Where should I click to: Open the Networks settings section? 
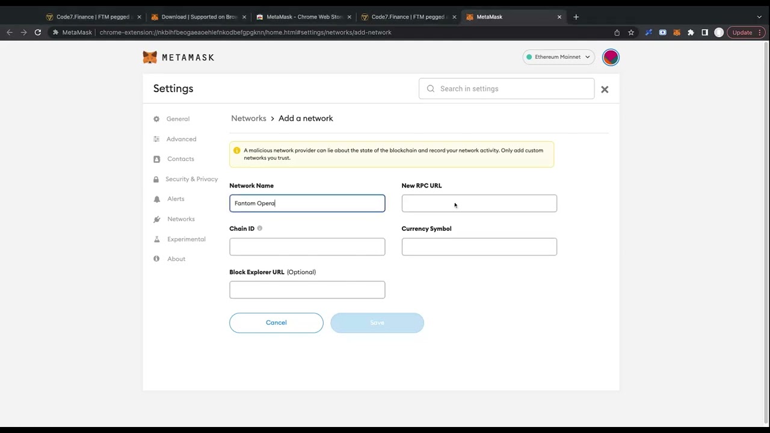pos(180,219)
